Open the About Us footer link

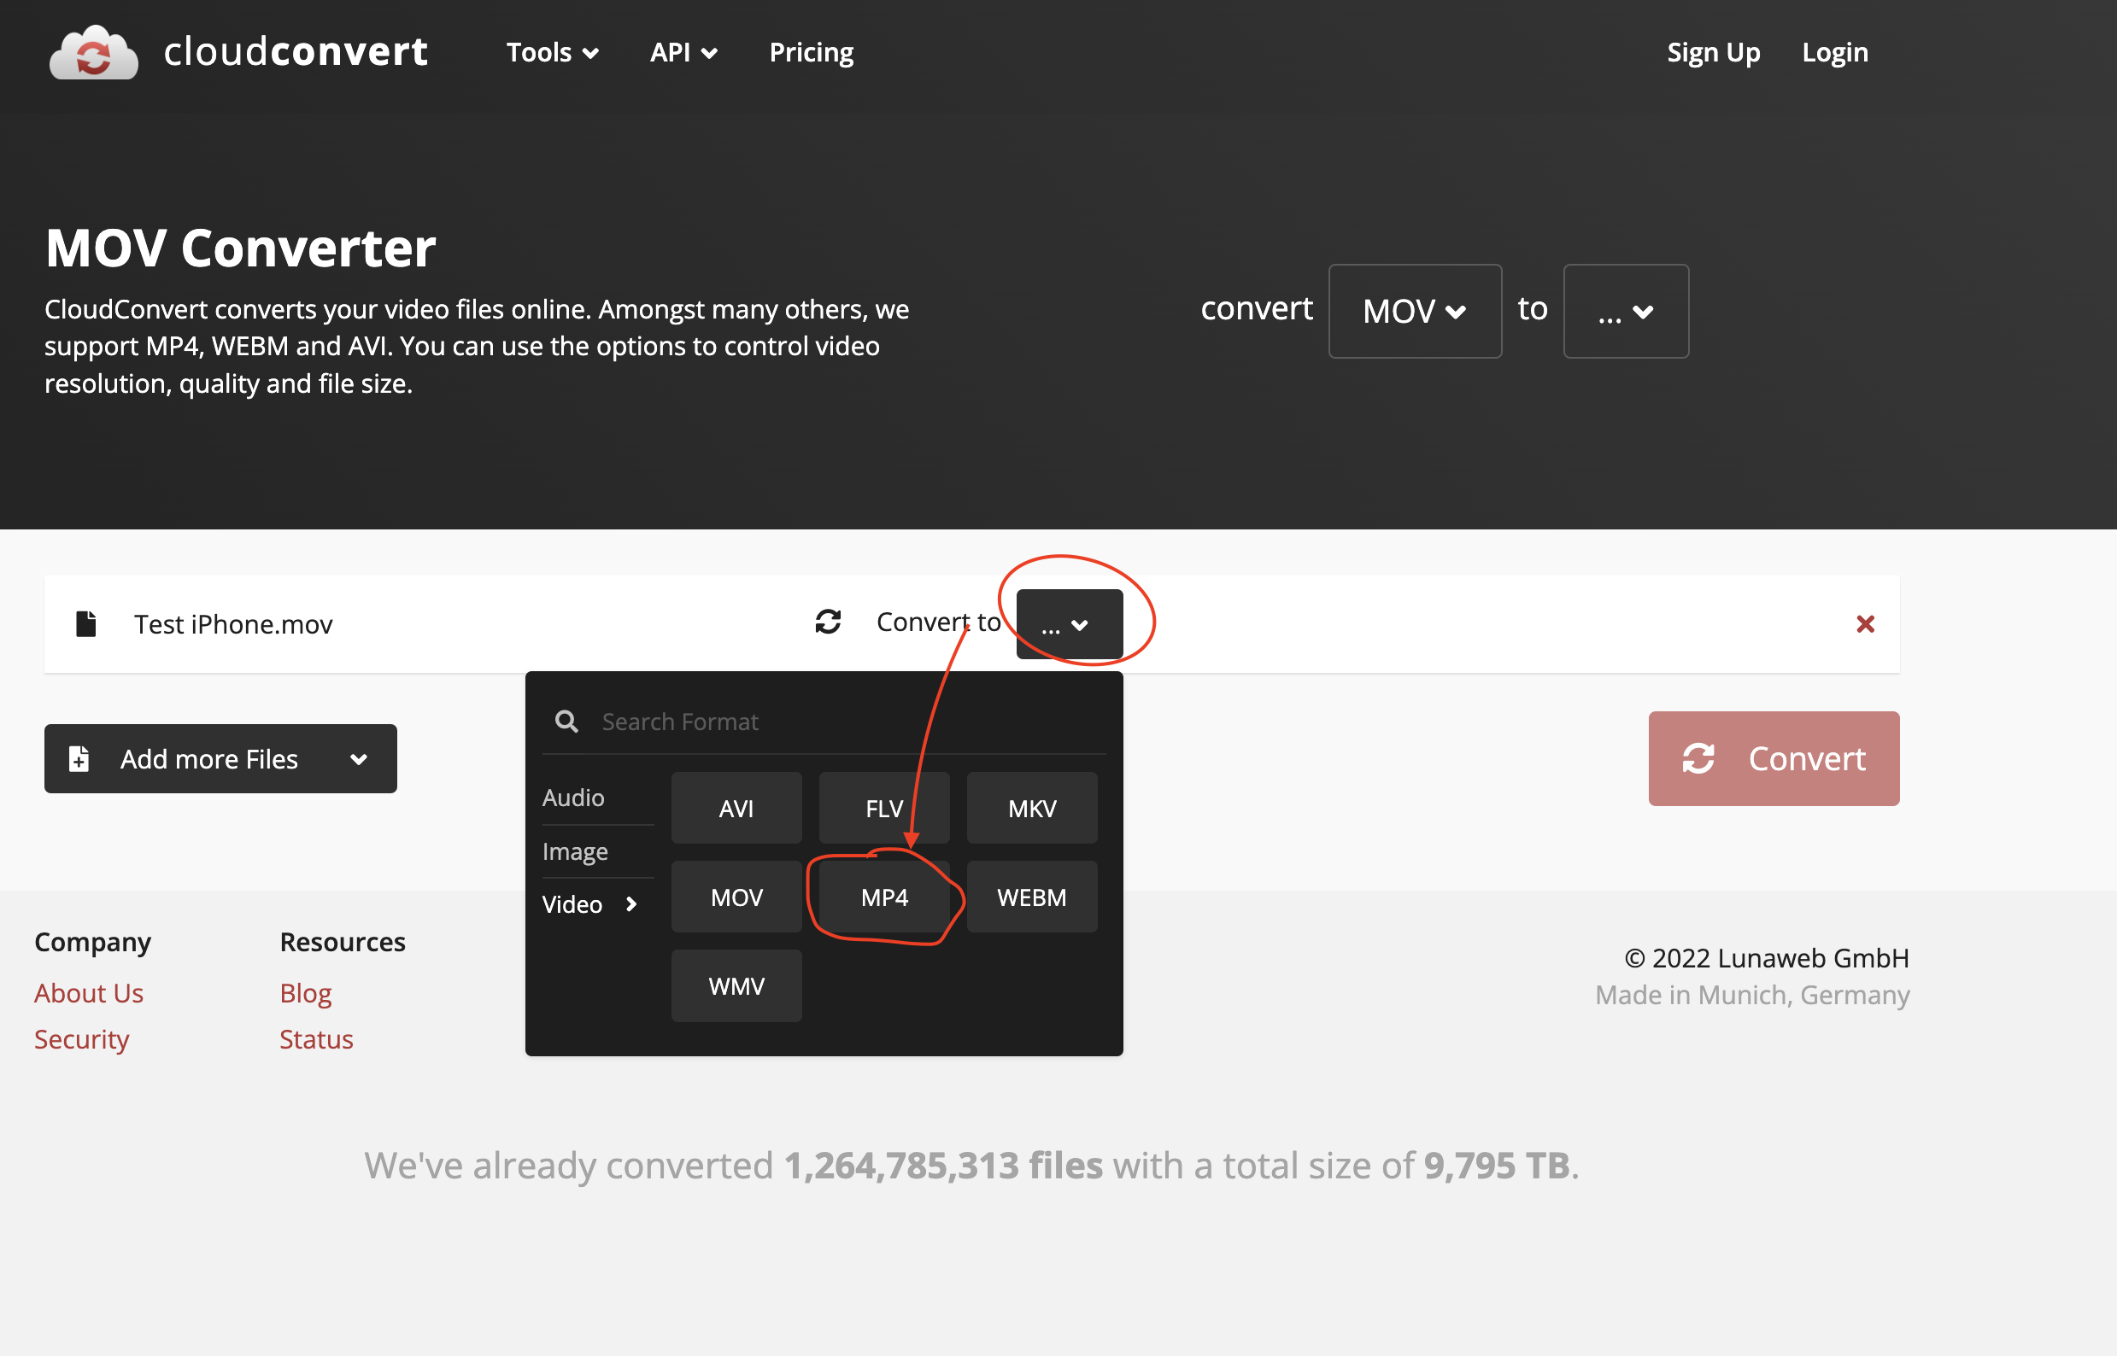89,993
